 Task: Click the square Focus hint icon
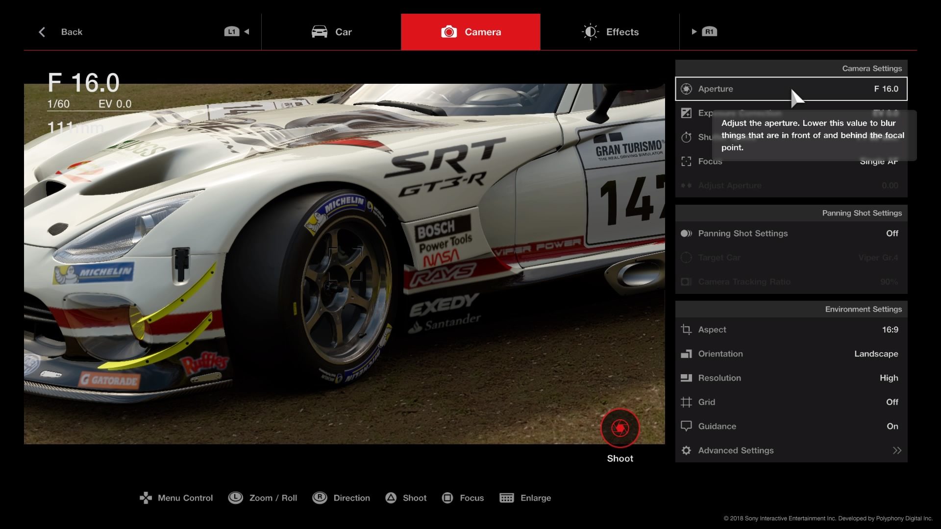(x=447, y=498)
